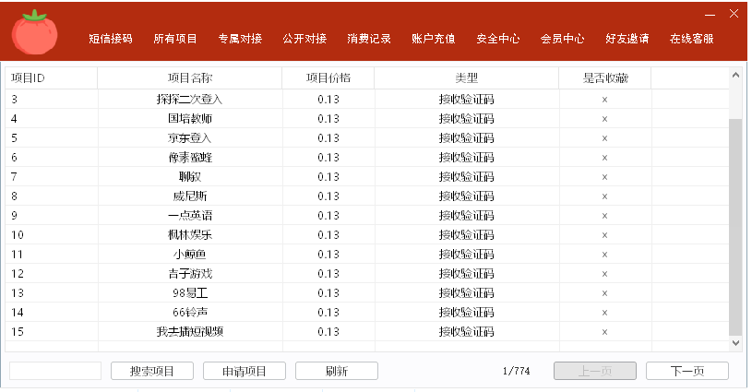Toggle favorite × for 探探二次登入

604,100
